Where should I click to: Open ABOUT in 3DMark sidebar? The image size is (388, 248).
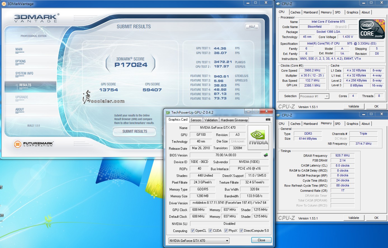coord(20,110)
